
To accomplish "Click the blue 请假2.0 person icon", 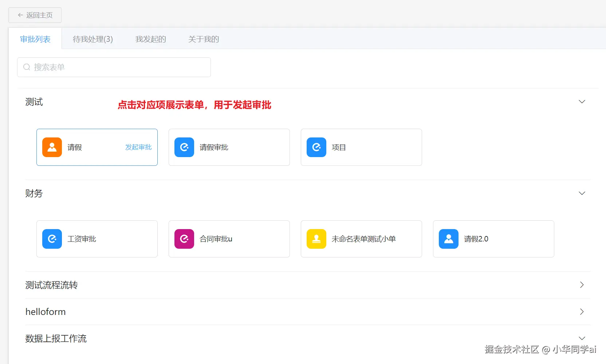I will 449,239.
